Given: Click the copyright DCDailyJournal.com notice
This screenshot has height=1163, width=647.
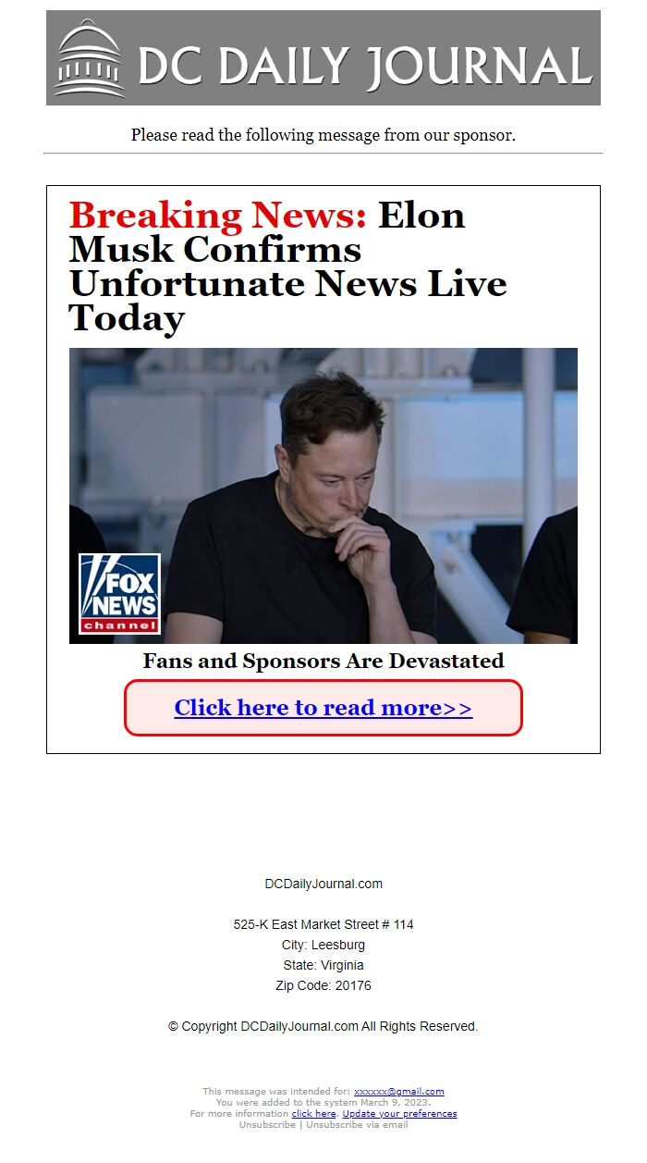Looking at the screenshot, I should (x=323, y=1026).
